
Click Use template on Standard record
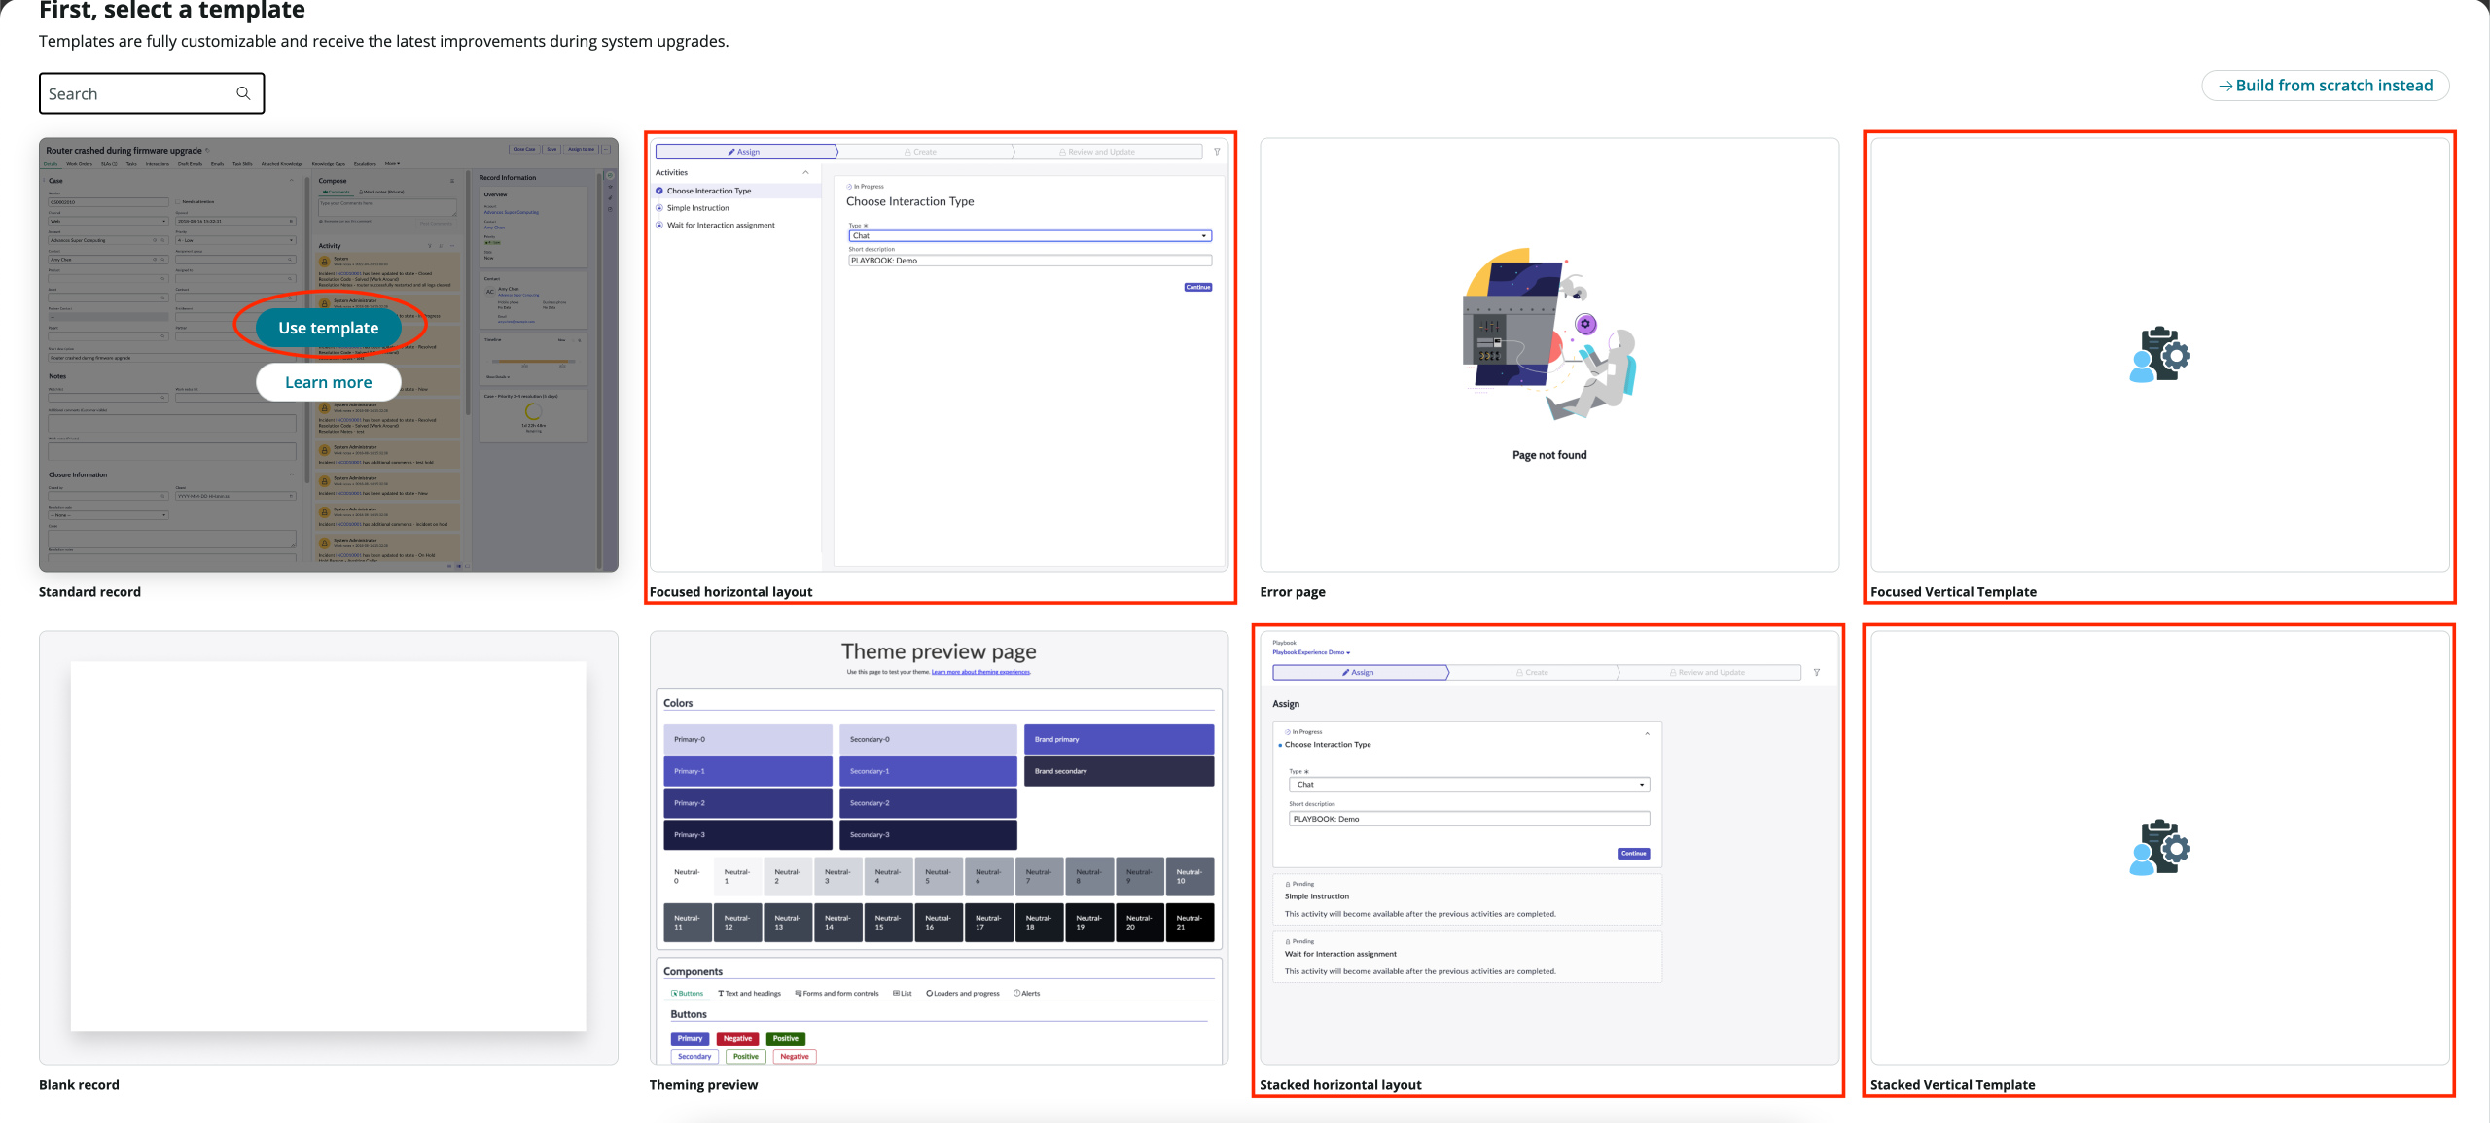point(329,328)
